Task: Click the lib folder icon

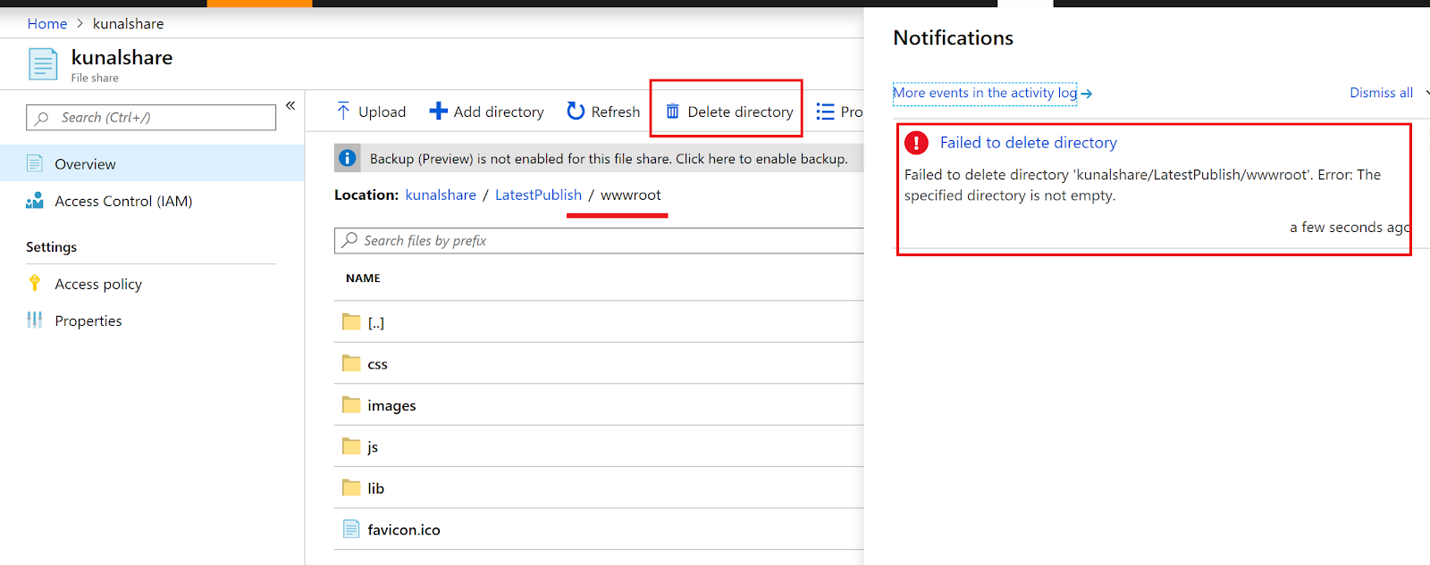Action: (x=351, y=487)
